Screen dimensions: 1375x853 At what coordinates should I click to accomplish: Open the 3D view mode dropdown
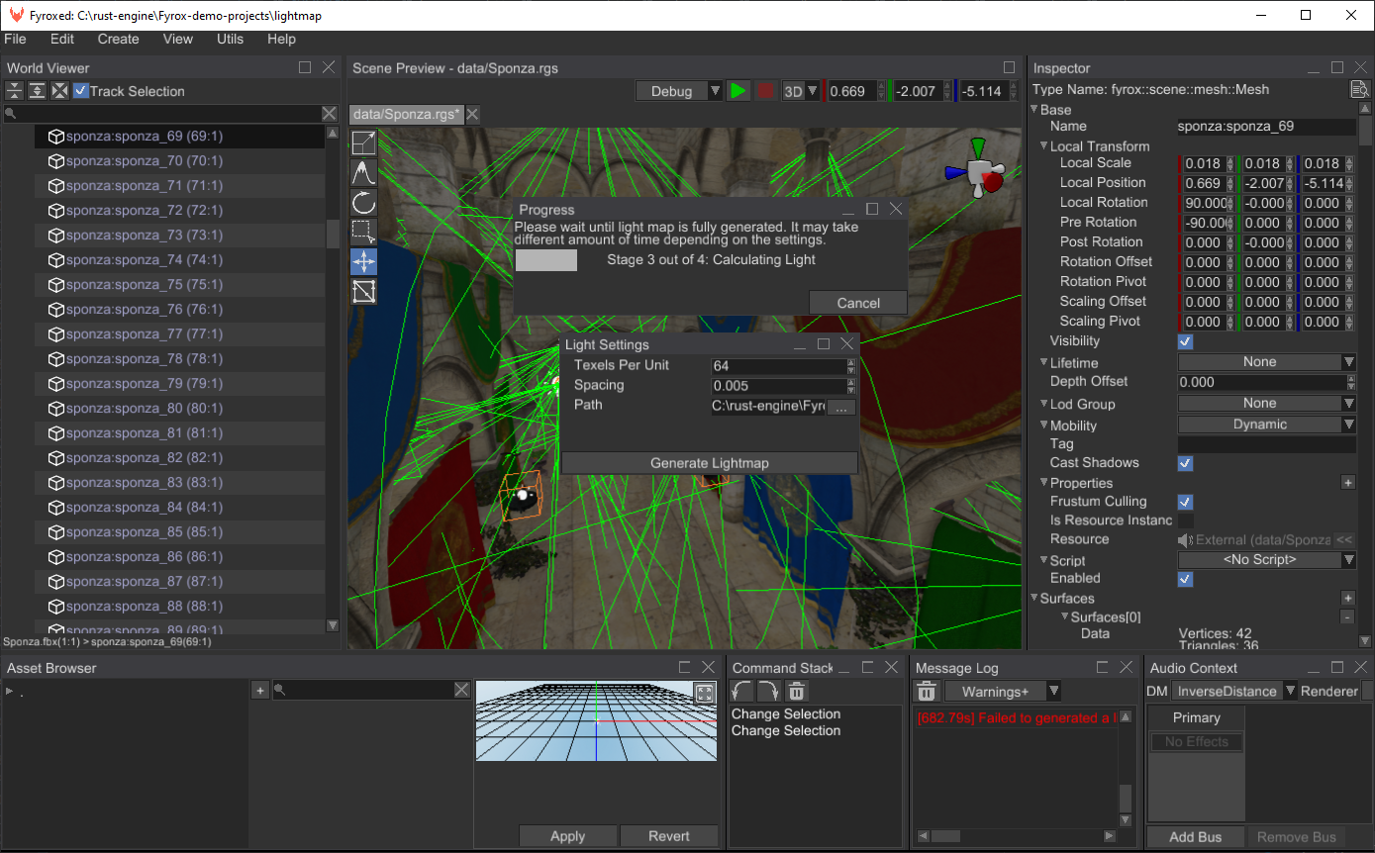pyautogui.click(x=801, y=91)
